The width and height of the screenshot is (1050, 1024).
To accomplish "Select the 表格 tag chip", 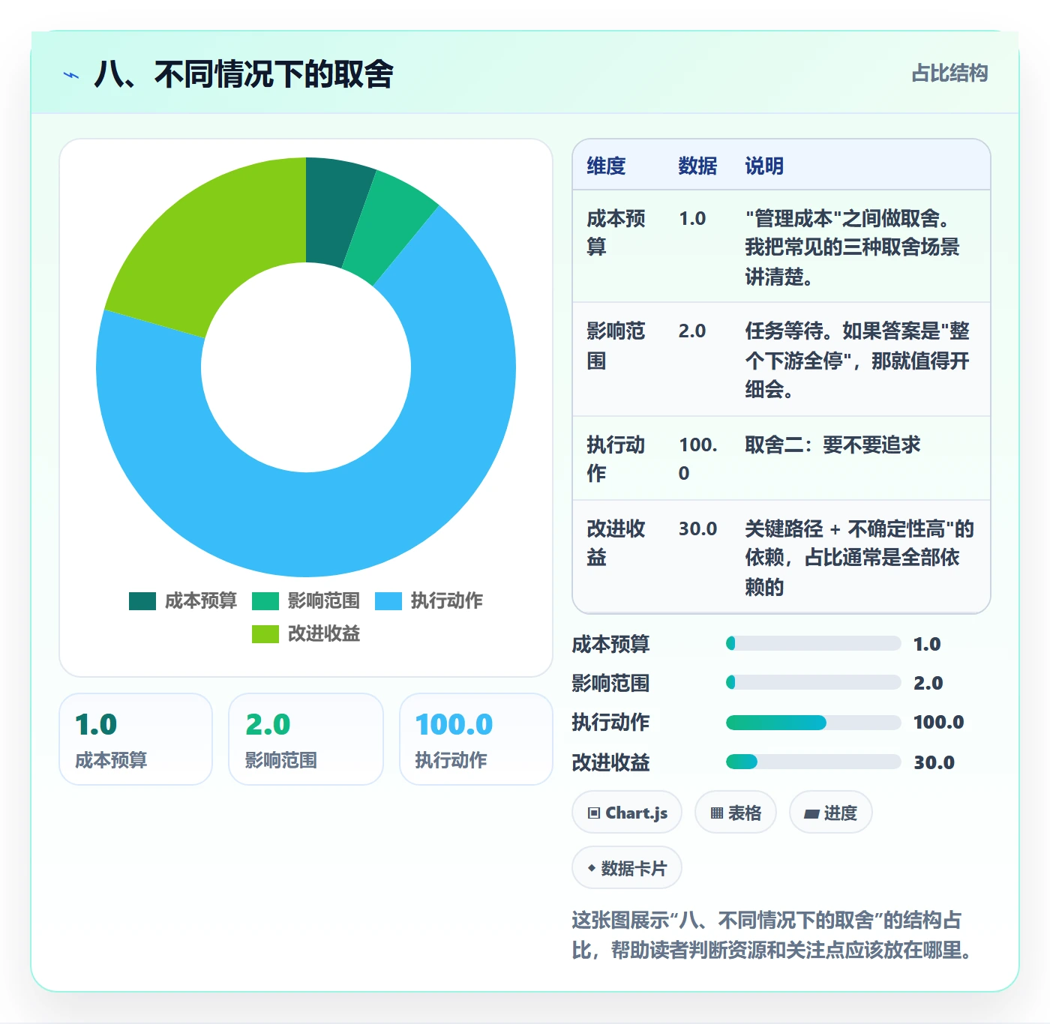I will tap(736, 813).
